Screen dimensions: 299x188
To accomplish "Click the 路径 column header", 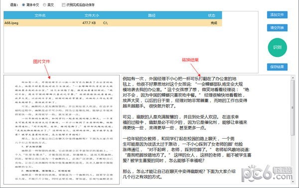I will [x=152, y=15].
